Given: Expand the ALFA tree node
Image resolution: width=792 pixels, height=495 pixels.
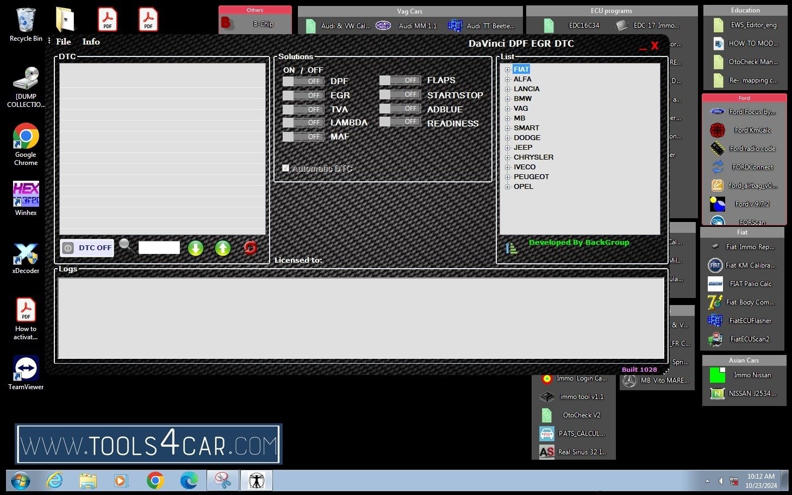Looking at the screenshot, I should (x=507, y=79).
